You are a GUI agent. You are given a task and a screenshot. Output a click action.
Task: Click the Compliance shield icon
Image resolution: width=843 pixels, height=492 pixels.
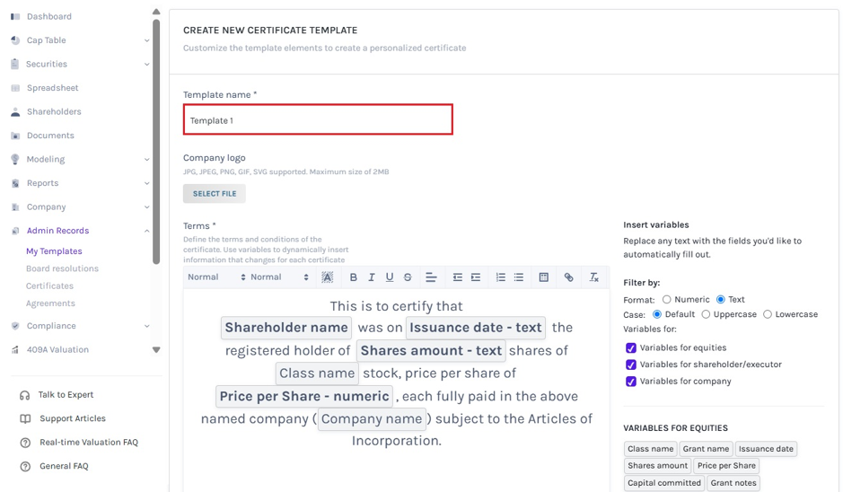coord(15,326)
